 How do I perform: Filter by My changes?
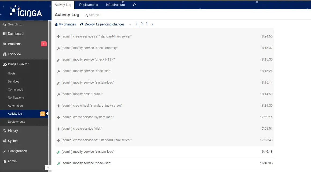point(65,24)
